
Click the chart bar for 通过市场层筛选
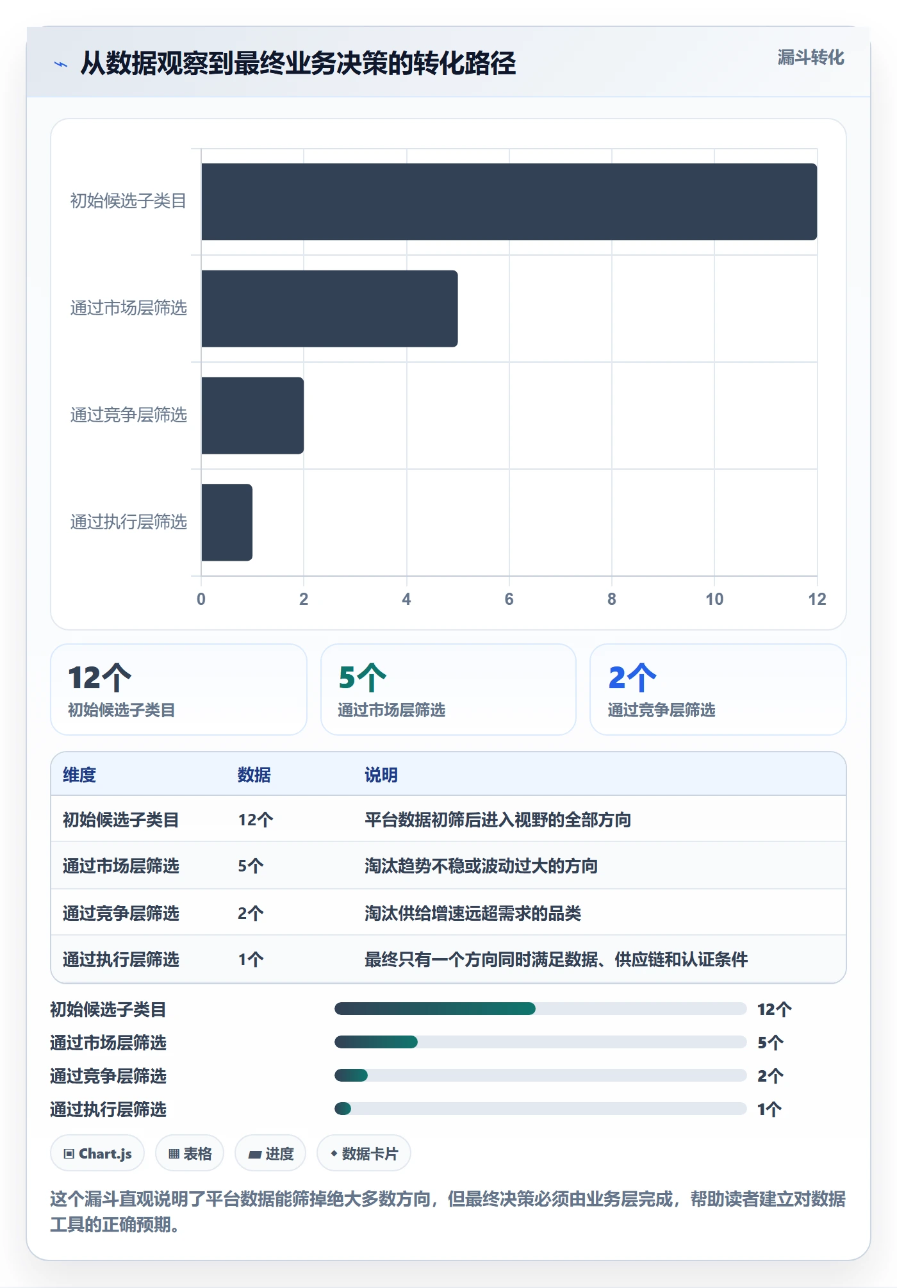click(x=330, y=309)
